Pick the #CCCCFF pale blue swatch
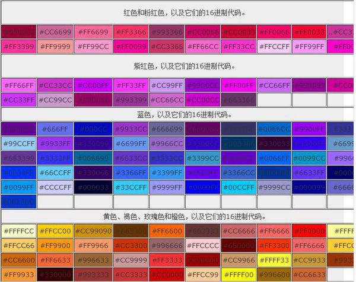The width and height of the screenshot is (356, 282). tap(55, 187)
